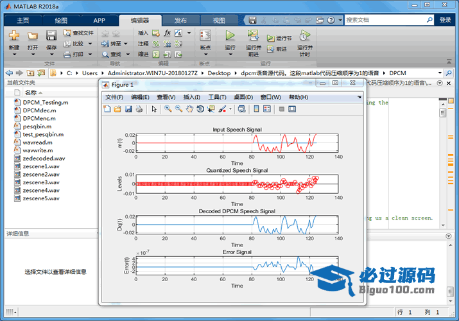The image size is (459, 321).
Task: Click the 登录 sign-in link
Action: point(445,20)
